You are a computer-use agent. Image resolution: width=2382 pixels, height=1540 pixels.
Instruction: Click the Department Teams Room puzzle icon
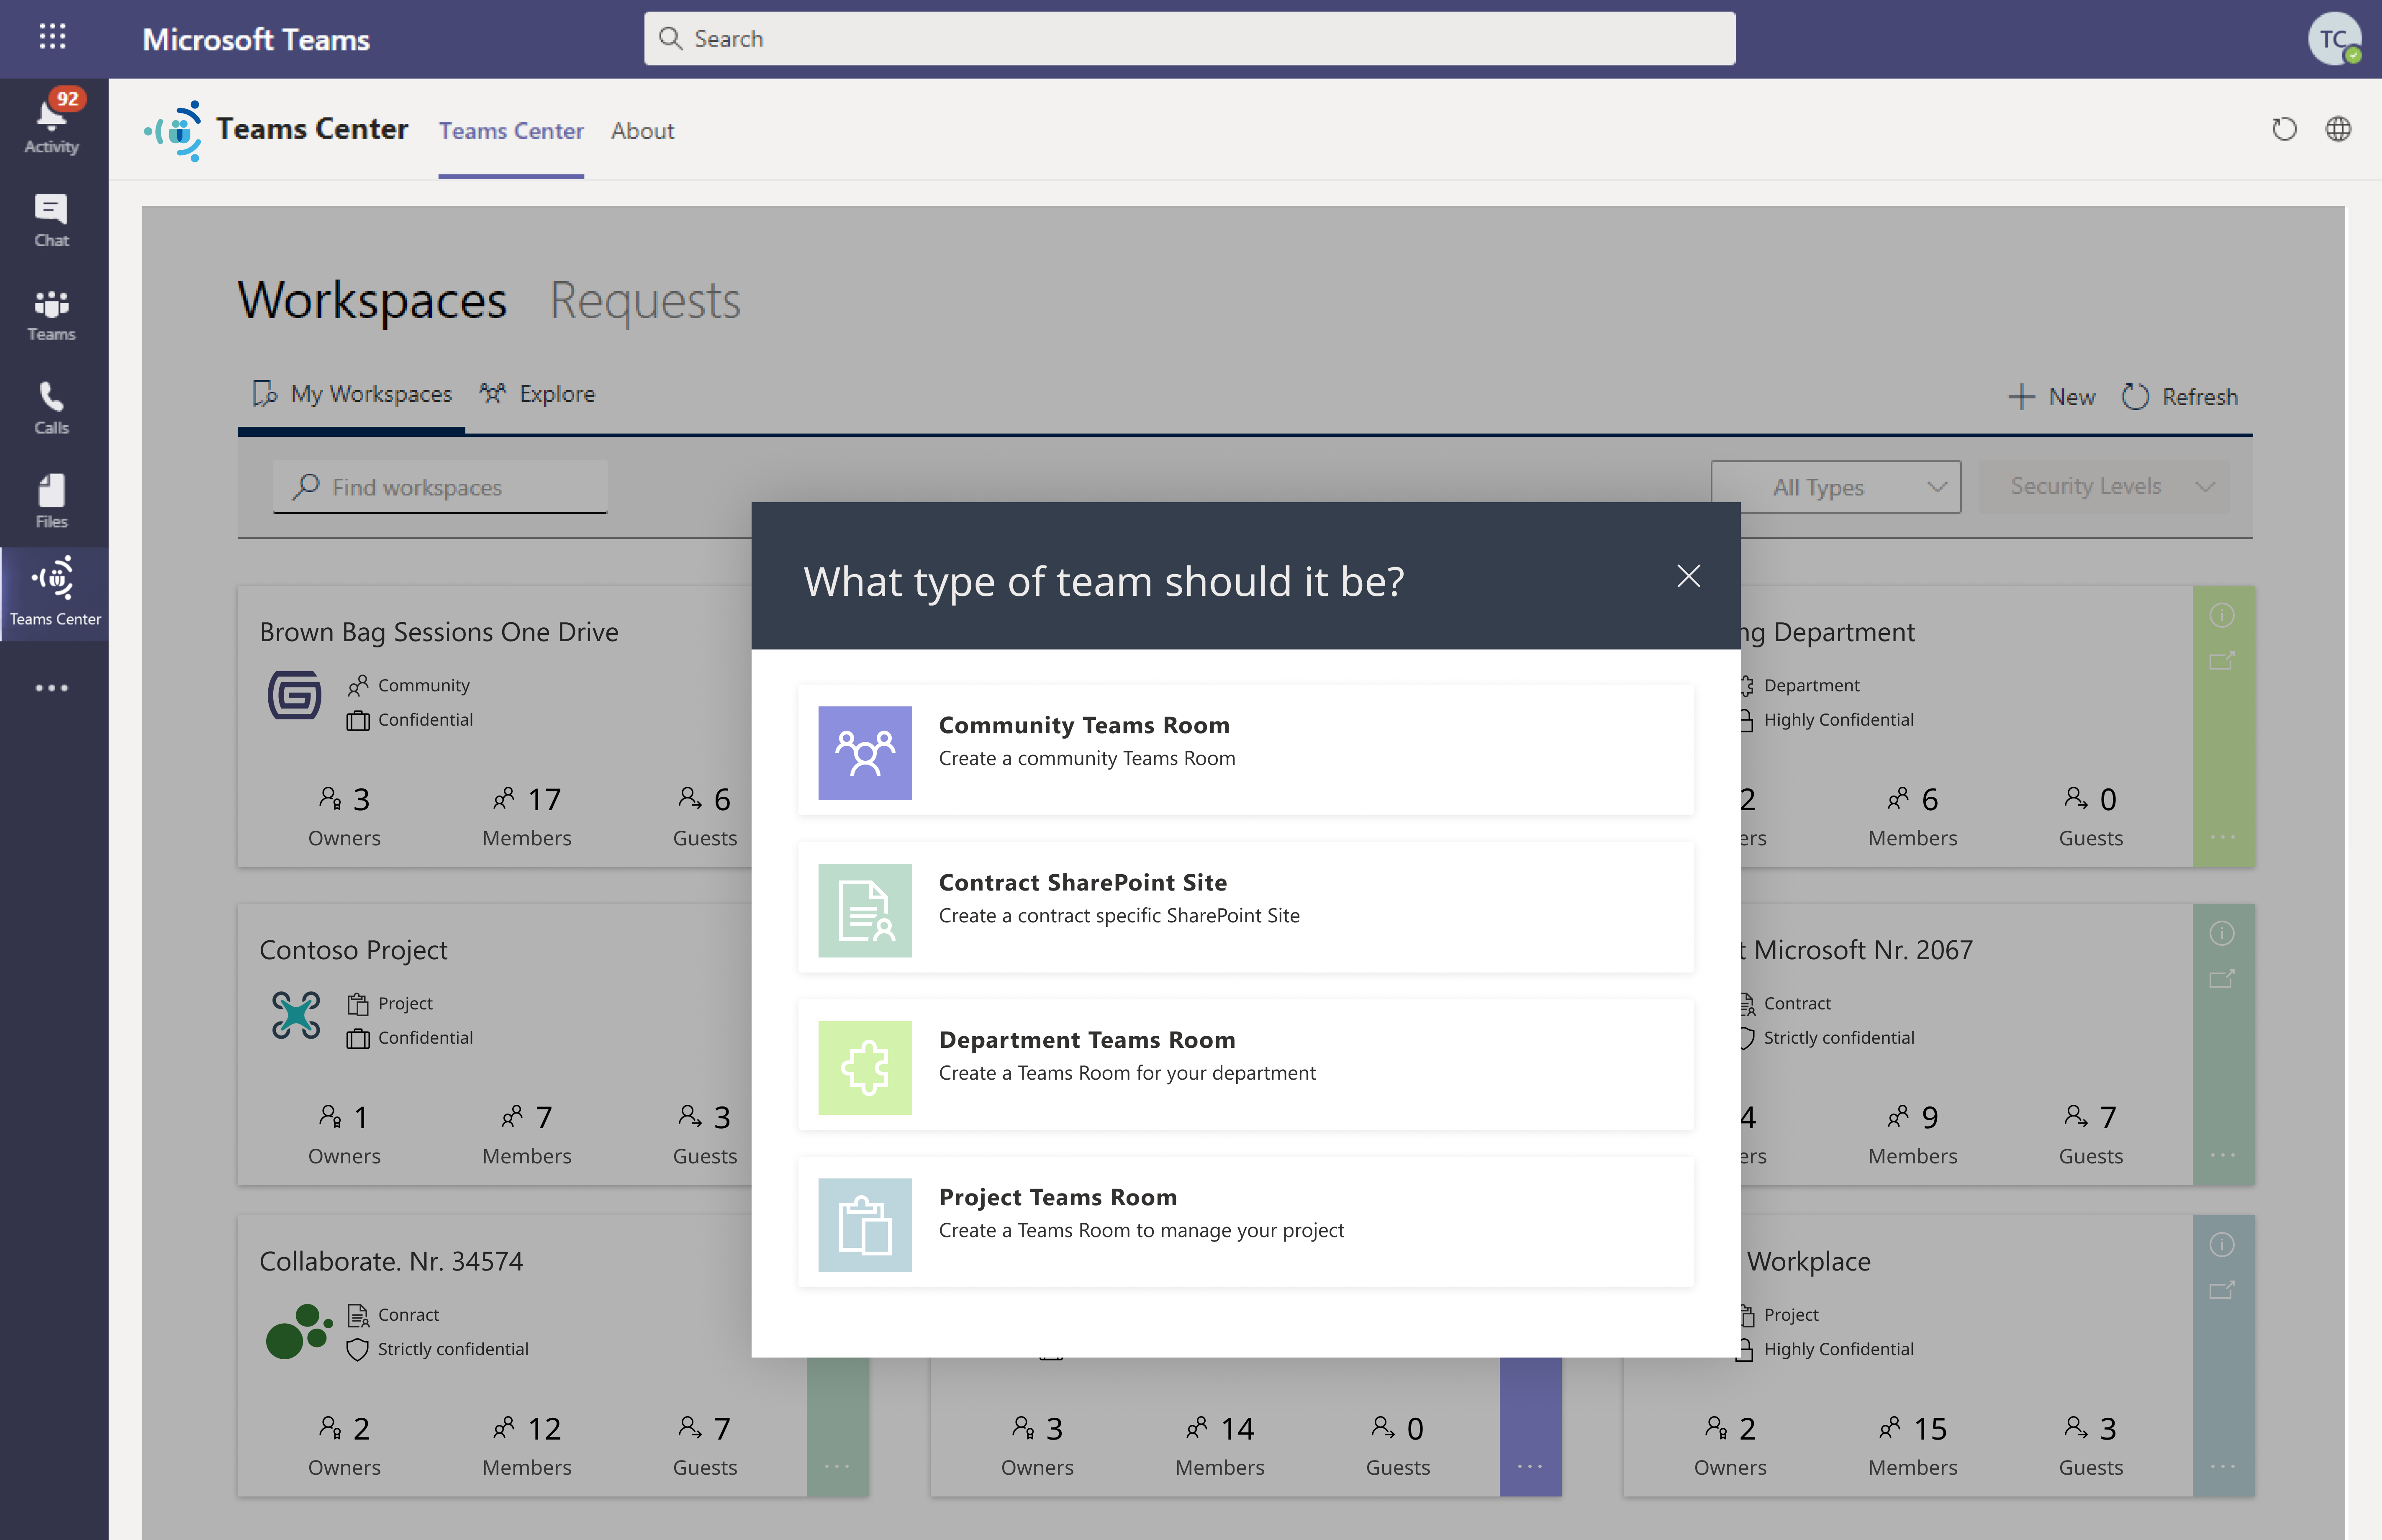click(x=865, y=1067)
